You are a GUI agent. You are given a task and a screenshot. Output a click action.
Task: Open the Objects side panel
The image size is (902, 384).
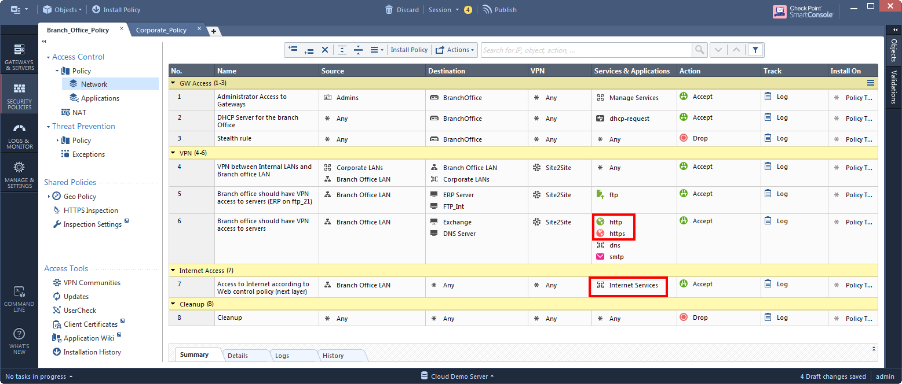point(893,50)
